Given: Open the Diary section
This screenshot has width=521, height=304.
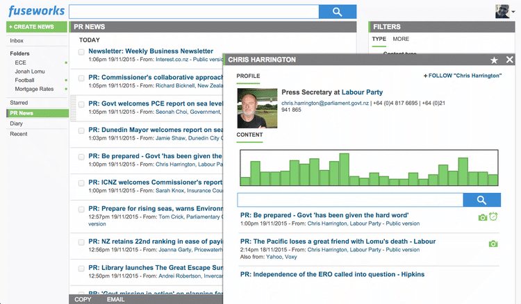Looking at the screenshot, I should pyautogui.click(x=16, y=124).
